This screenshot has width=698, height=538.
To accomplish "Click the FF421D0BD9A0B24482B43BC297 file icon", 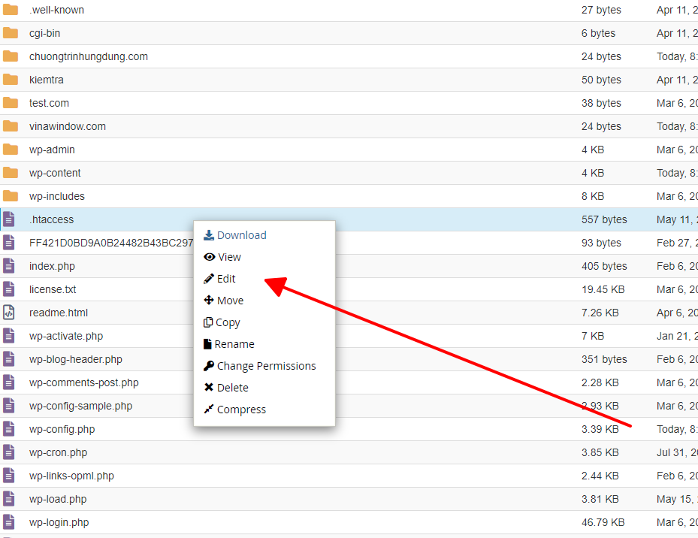I will point(9,243).
